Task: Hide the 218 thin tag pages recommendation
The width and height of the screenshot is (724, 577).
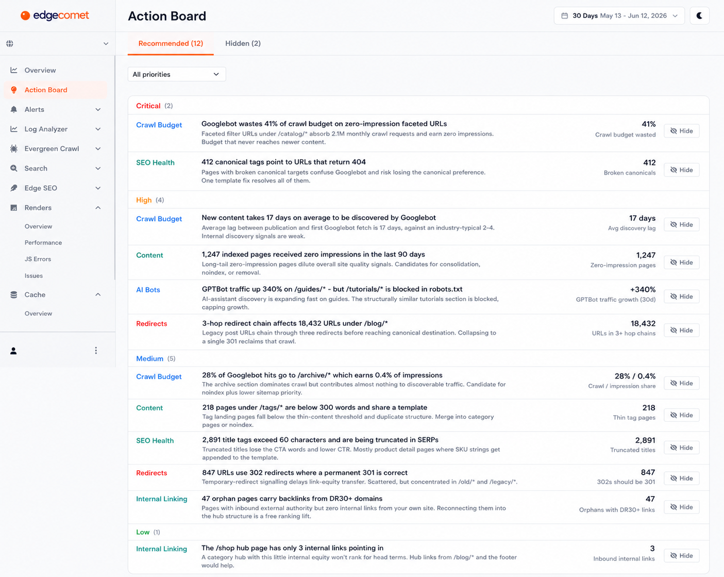Action: point(681,415)
